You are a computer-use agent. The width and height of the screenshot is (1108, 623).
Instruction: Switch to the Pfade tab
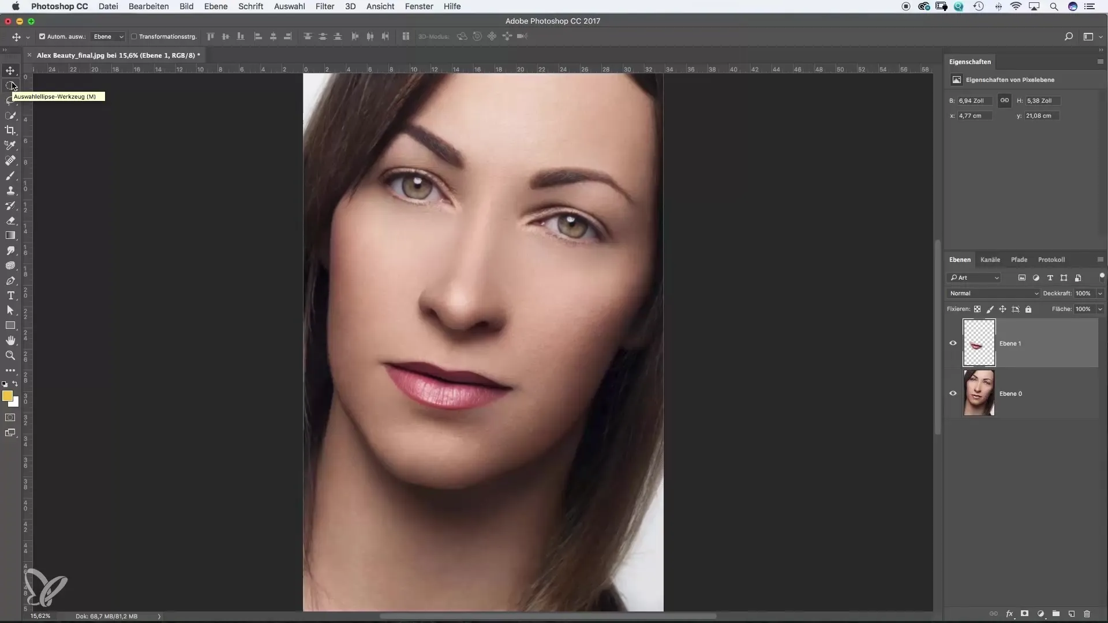(1019, 260)
